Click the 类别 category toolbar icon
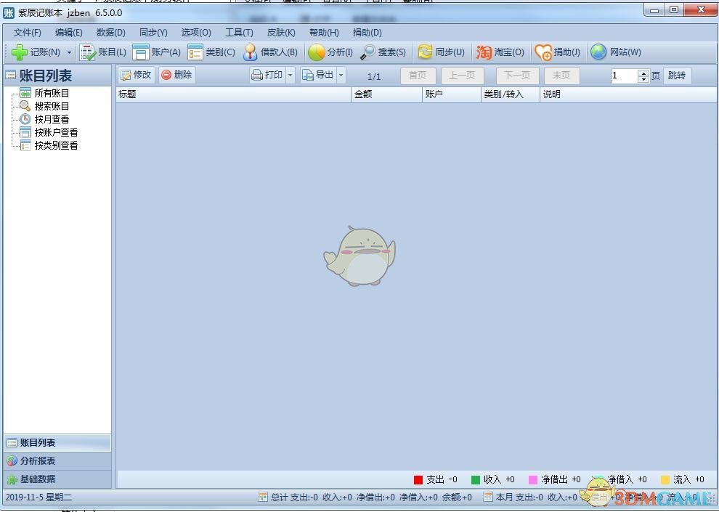 195,52
